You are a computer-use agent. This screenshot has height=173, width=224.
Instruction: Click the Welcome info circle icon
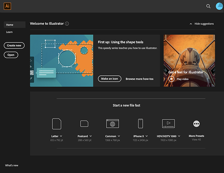click(x=67, y=24)
